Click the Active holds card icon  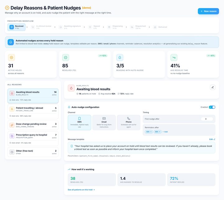12,58
